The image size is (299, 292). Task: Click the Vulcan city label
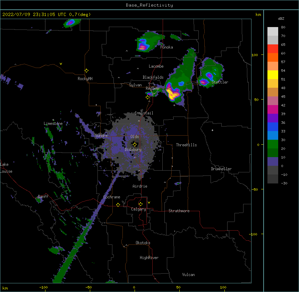coord(188,275)
